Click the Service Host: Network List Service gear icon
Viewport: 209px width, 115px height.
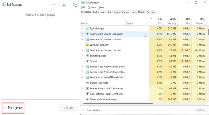[x=87, y=67]
